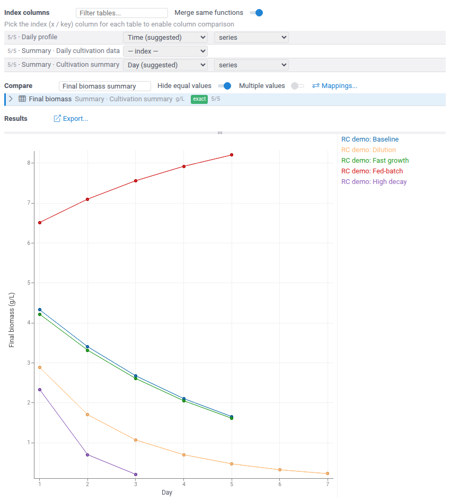
Task: Click the High decay data point at Day 1
Action: (40, 390)
